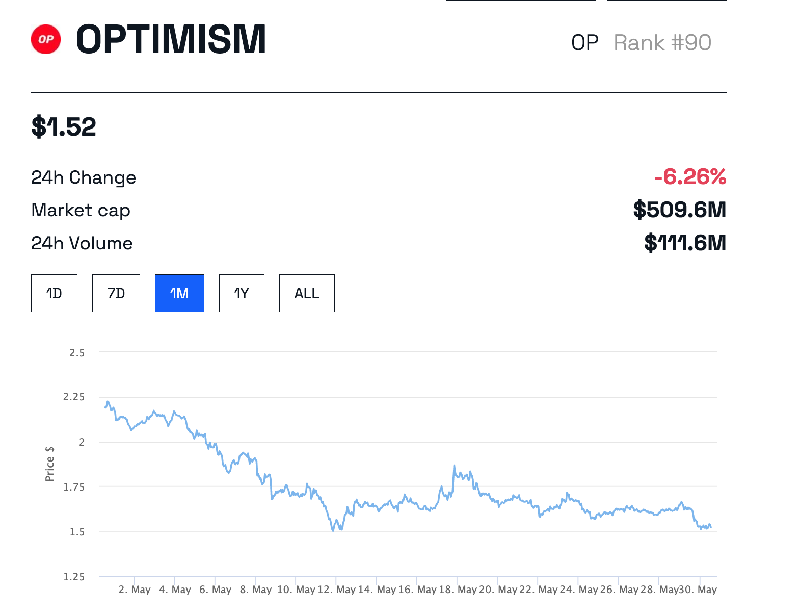Image resolution: width=800 pixels, height=615 pixels.
Task: Click the -6.26% 24h change value
Action: pos(690,177)
